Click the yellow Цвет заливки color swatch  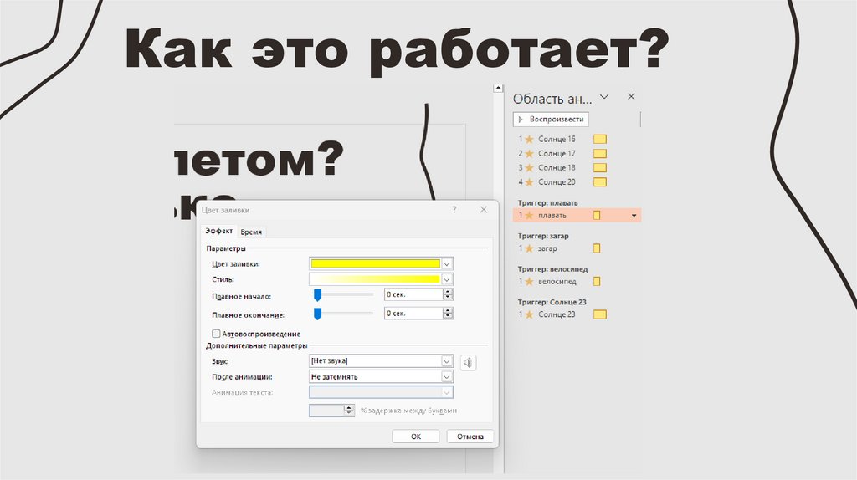pos(376,263)
